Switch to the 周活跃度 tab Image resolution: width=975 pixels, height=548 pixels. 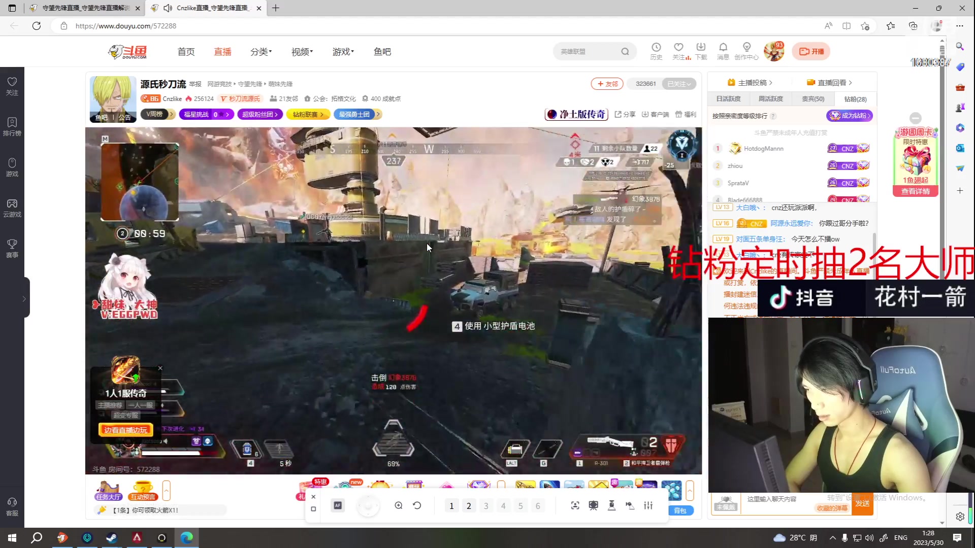pyautogui.click(x=770, y=99)
